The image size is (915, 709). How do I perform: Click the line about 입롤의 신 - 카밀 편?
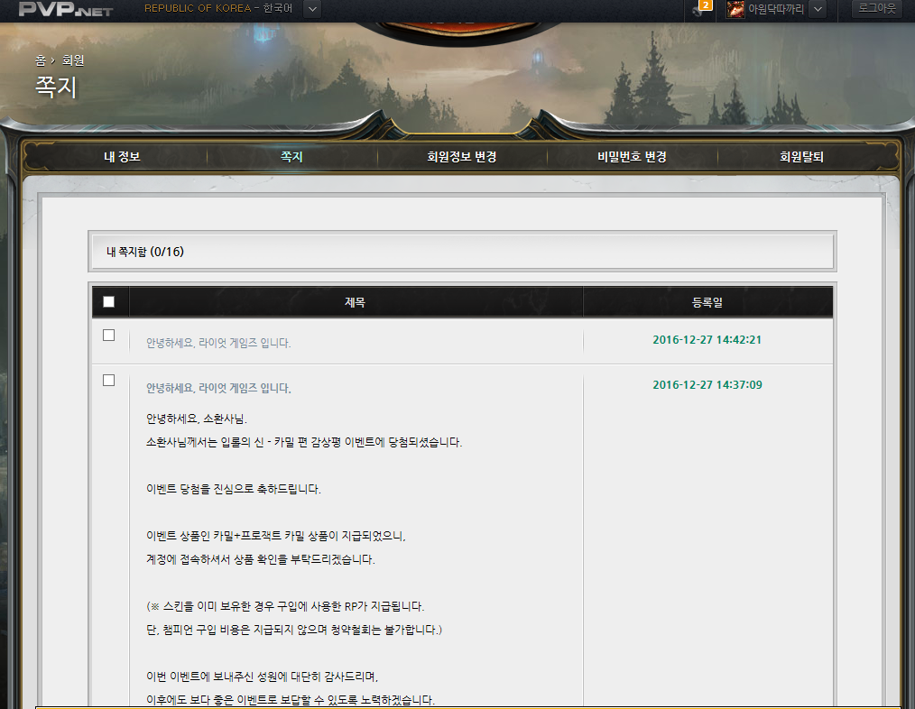304,442
